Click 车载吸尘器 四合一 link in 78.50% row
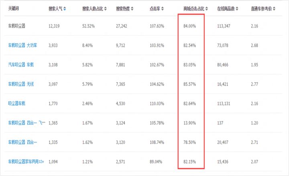This screenshot has width=289, height=176. (22, 142)
